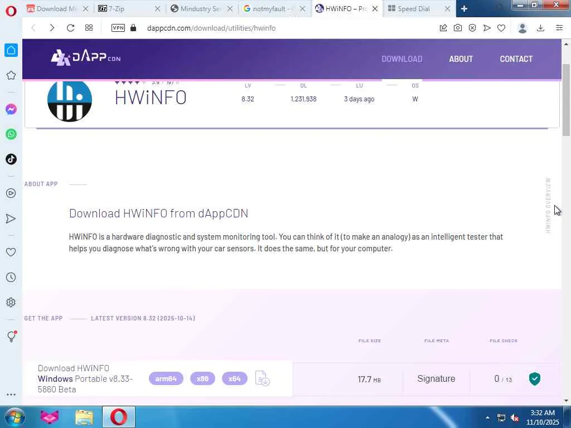Screen dimensions: 571x428
Task: Open the pink cat app on taskbar
Action: click(x=50, y=417)
